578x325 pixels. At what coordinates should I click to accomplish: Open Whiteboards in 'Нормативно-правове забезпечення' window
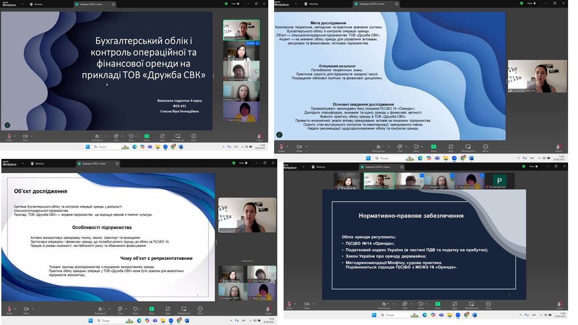pos(471,304)
